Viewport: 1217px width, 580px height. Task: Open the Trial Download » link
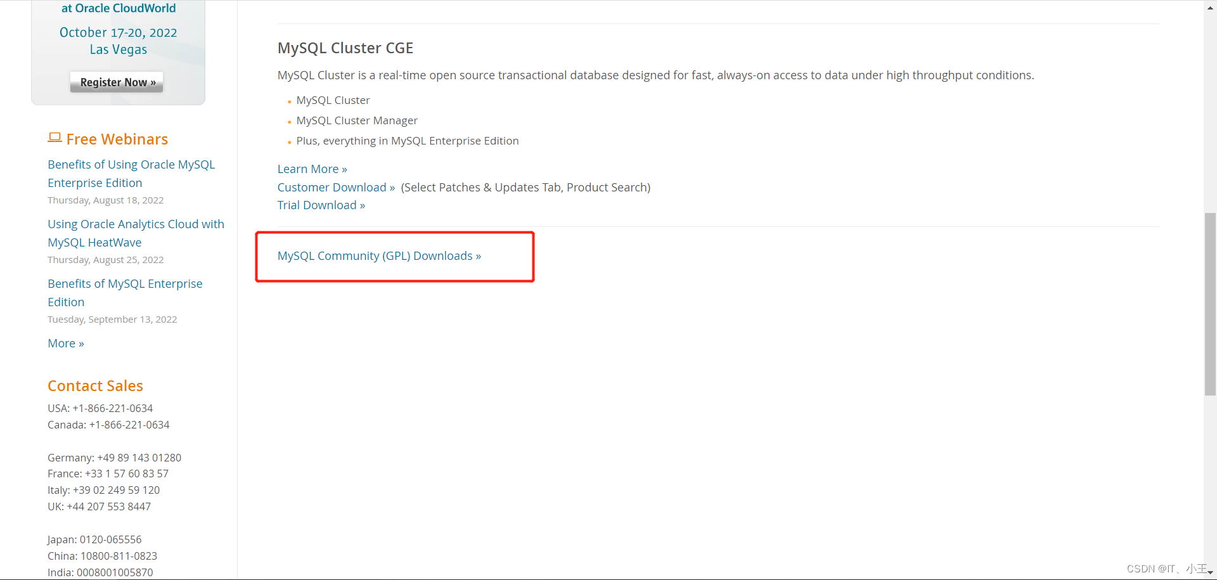click(x=321, y=205)
